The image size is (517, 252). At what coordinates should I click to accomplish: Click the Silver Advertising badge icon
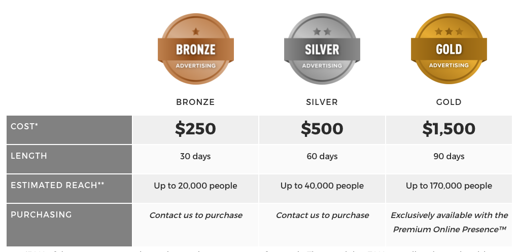click(x=322, y=49)
